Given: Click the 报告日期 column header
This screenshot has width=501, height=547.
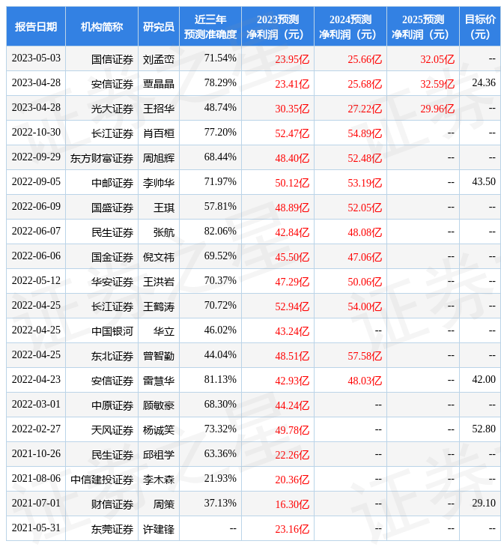Looking at the screenshot, I should [x=36, y=26].
